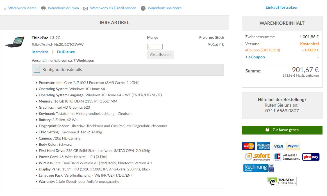This screenshot has width=327, height=196.
Task: Click the Memory 16 GB DDR4 line
Action: [78, 101]
